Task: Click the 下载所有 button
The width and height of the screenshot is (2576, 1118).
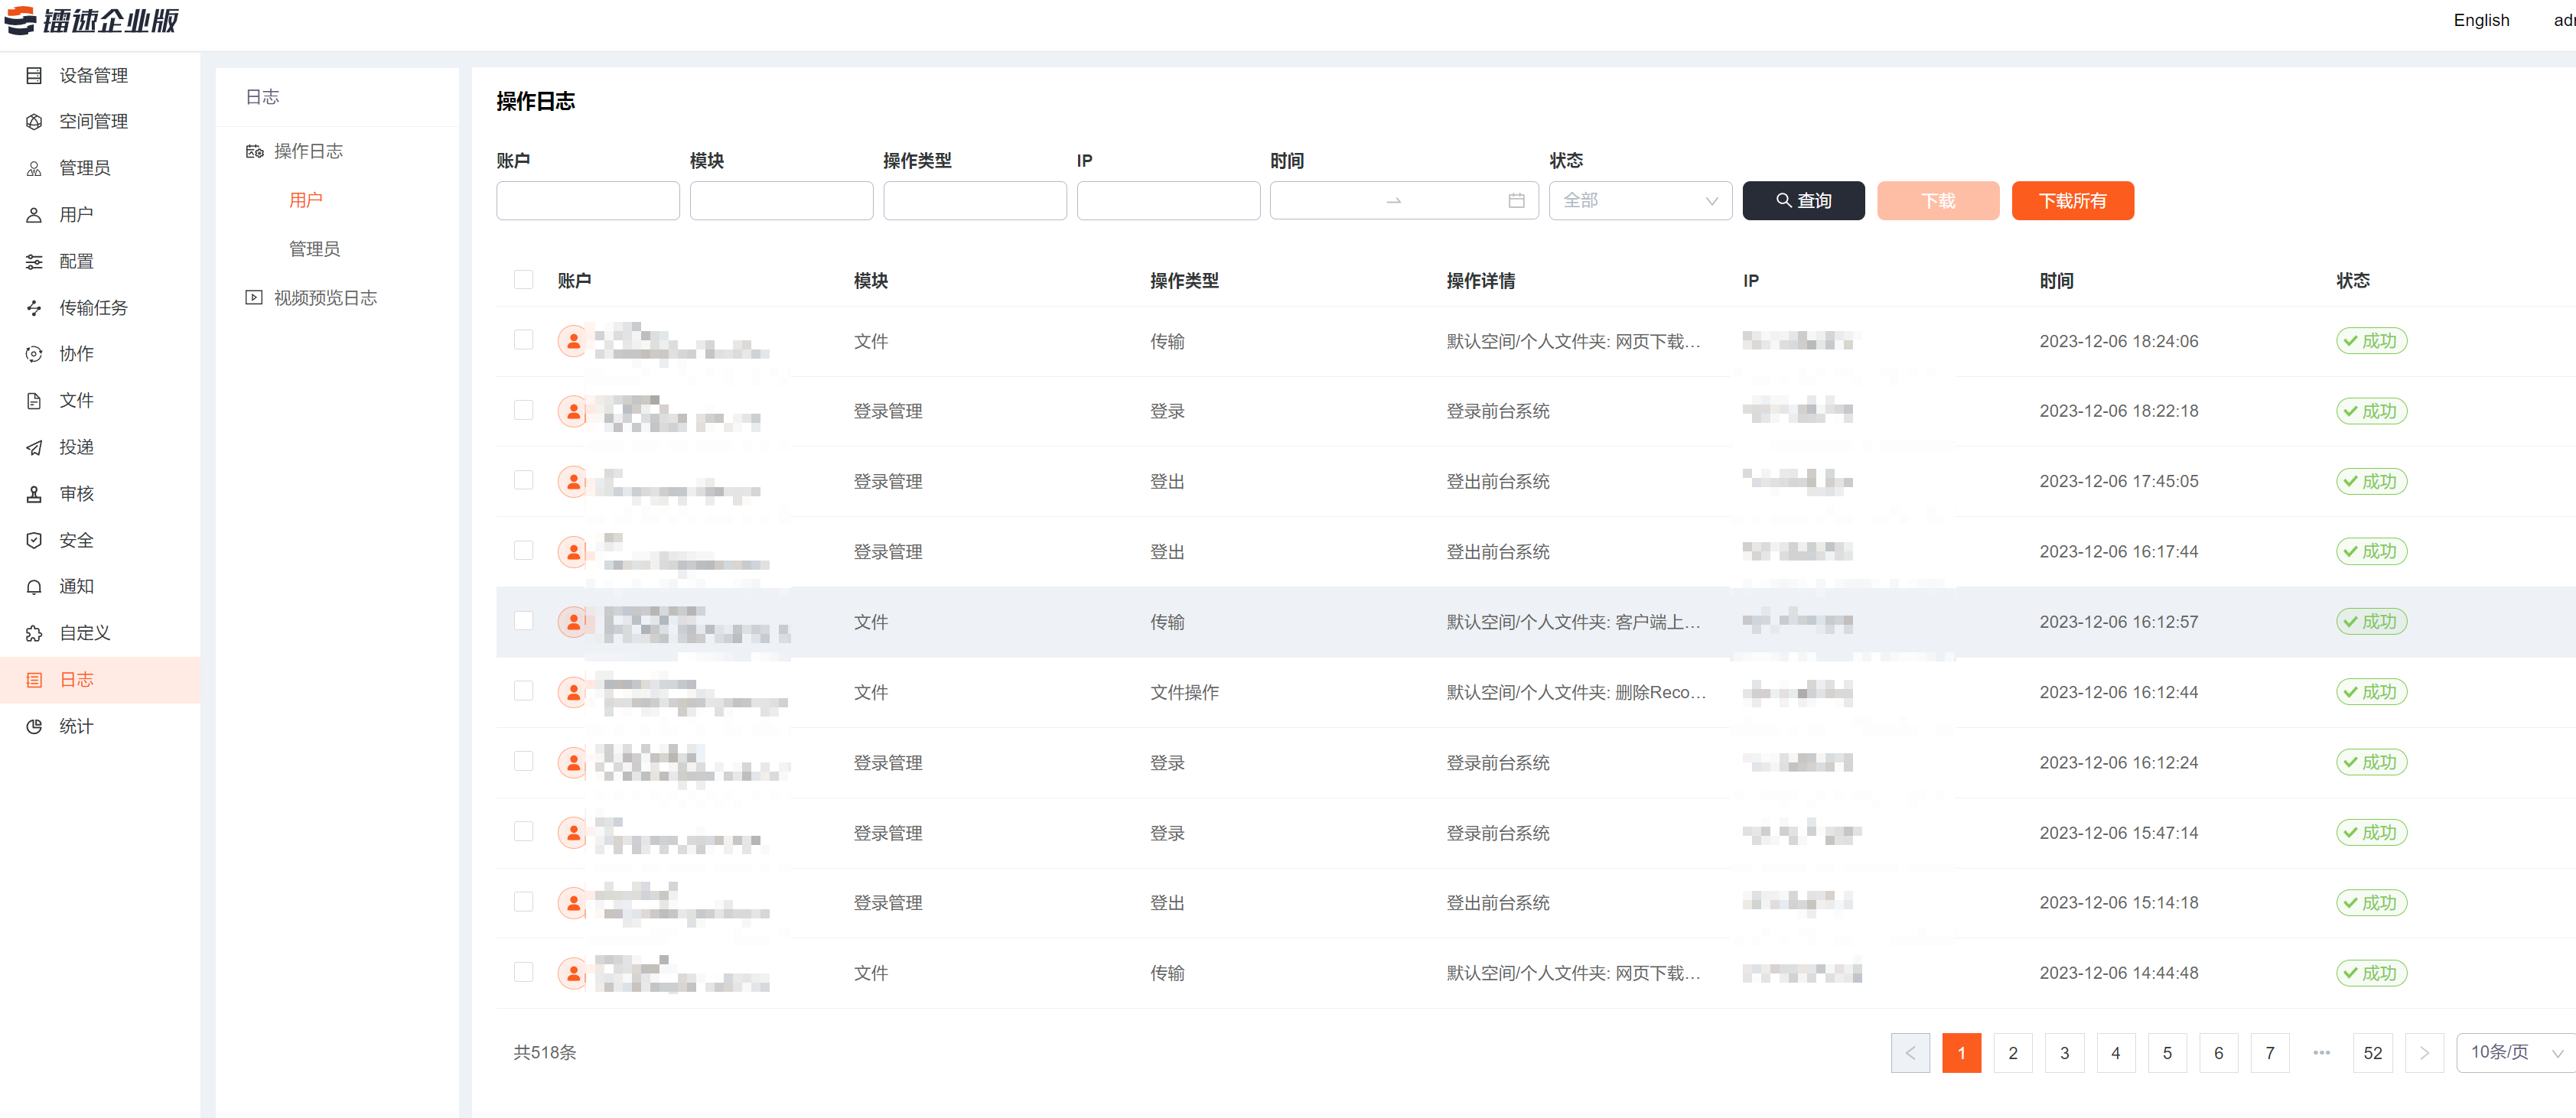Action: click(x=2072, y=201)
